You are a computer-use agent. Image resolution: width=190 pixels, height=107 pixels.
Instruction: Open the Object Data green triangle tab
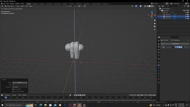tap(159, 76)
